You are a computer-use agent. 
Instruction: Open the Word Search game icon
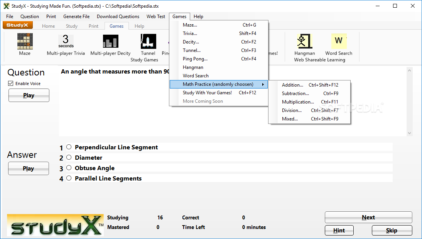tap(339, 41)
